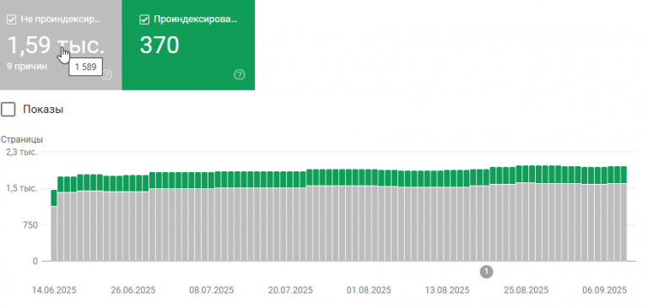This screenshot has height=308, width=648.
Task: Select the green card showing 370
Action: coord(188,45)
